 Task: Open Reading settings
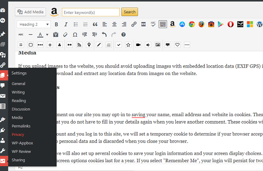19,101
